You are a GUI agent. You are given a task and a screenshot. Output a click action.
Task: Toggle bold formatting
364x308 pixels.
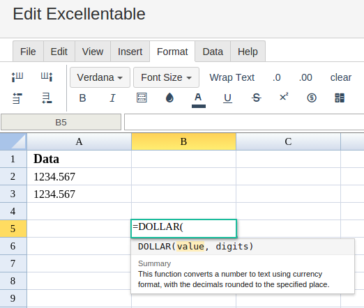pyautogui.click(x=82, y=98)
